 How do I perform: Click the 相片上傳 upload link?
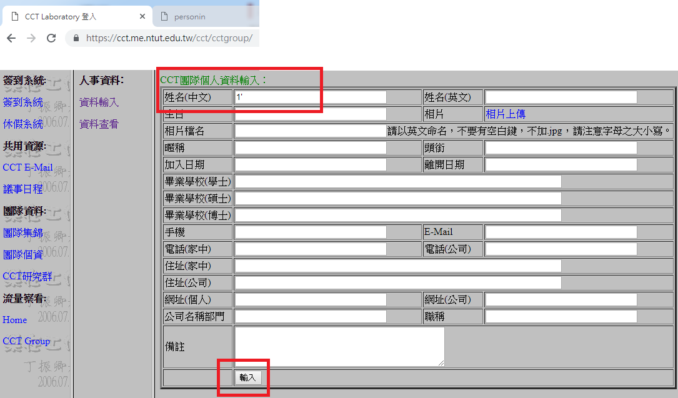506,114
